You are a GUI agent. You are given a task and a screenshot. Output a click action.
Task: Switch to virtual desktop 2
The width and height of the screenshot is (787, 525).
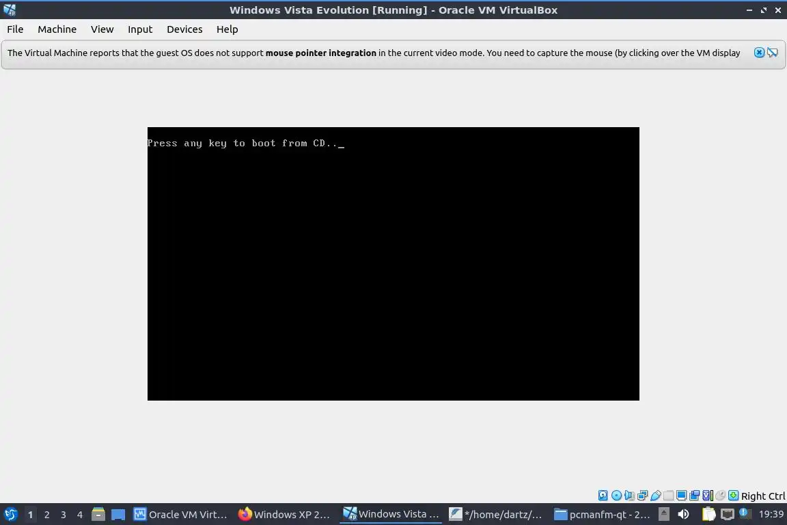tap(46, 515)
